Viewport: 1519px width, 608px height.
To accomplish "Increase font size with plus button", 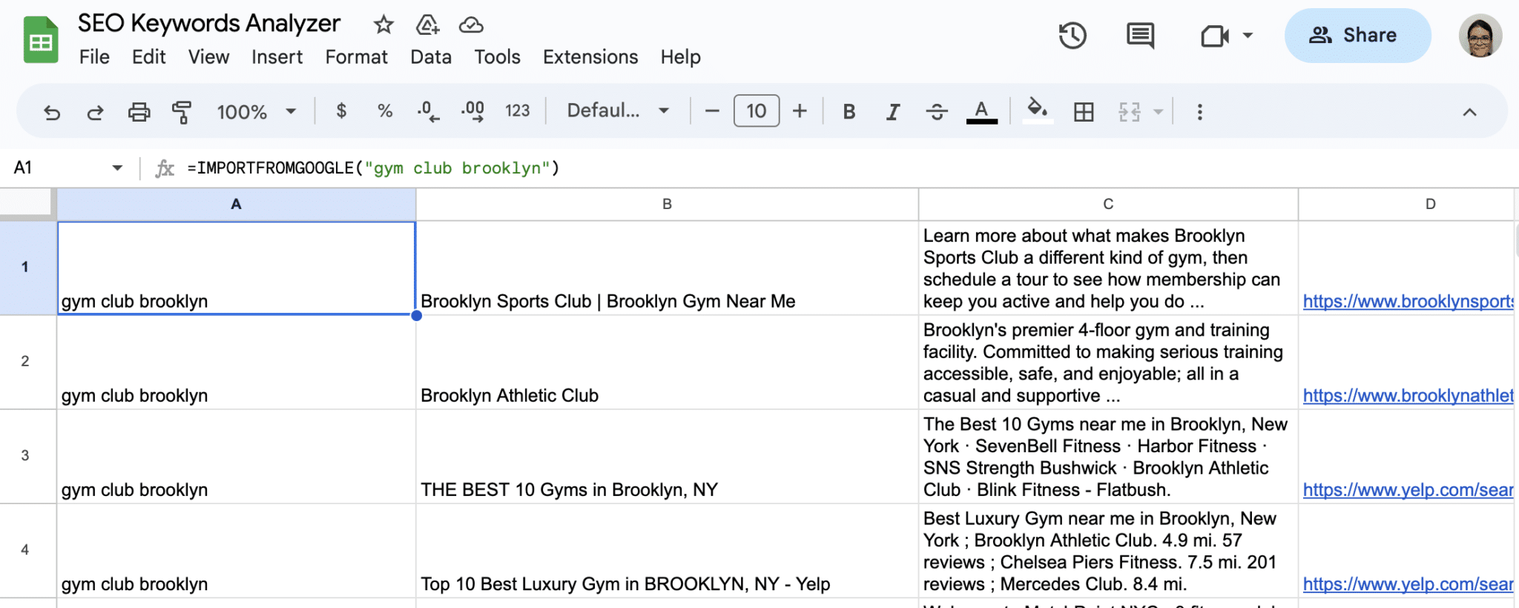I will tap(800, 111).
